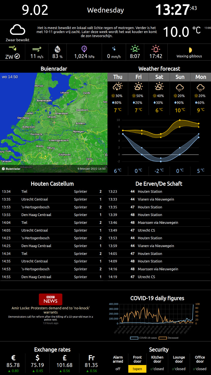
Task: Click the 13:49 bus 47 Utrecht CS
Action: click(159, 230)
